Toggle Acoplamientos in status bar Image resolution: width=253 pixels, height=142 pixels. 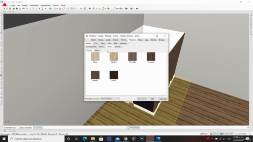point(227,134)
